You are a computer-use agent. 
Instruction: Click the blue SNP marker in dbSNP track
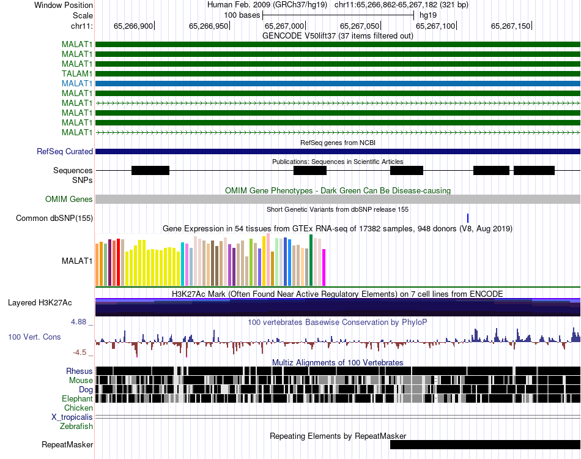(x=468, y=218)
